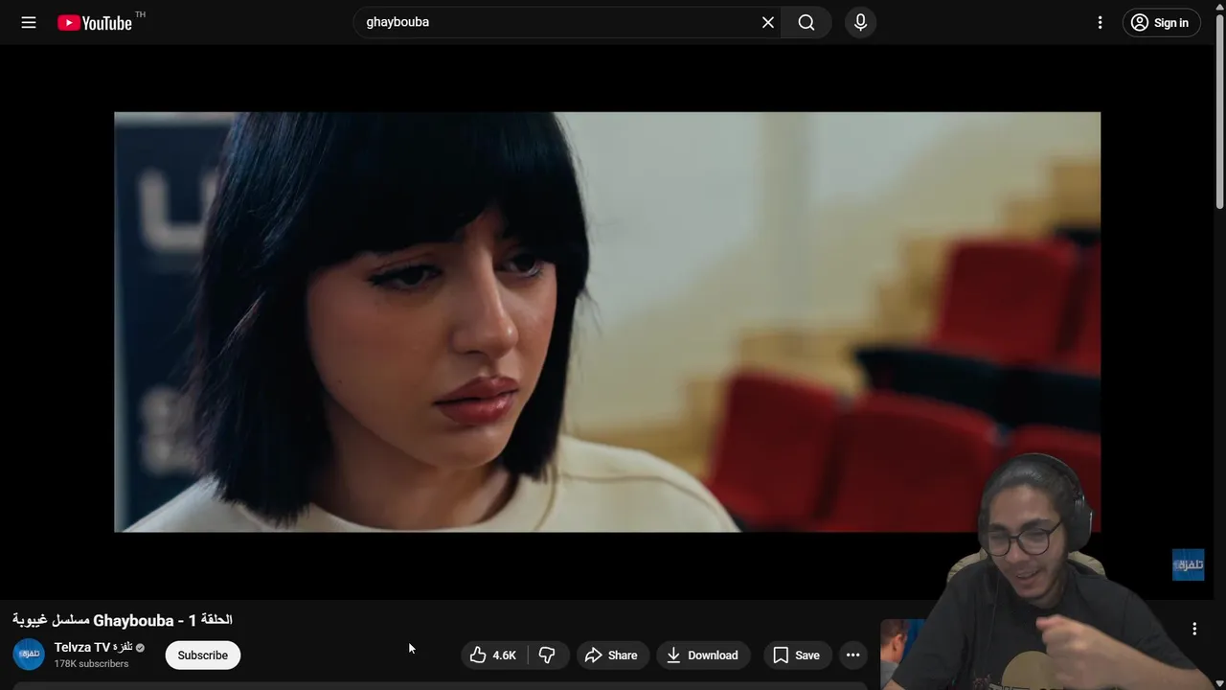Share the Ghaybouba video

612,655
